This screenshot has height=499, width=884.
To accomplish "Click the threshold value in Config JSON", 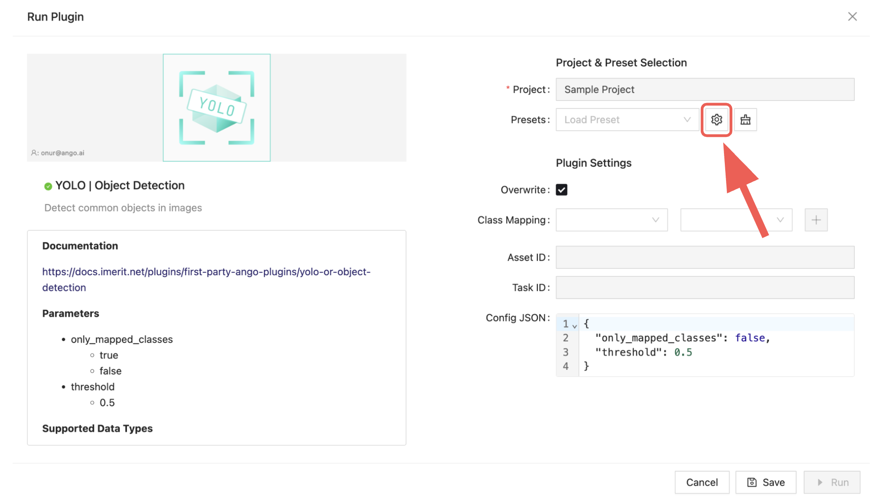I will pos(683,352).
